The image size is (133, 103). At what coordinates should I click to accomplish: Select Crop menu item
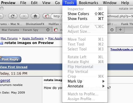point(85,76)
